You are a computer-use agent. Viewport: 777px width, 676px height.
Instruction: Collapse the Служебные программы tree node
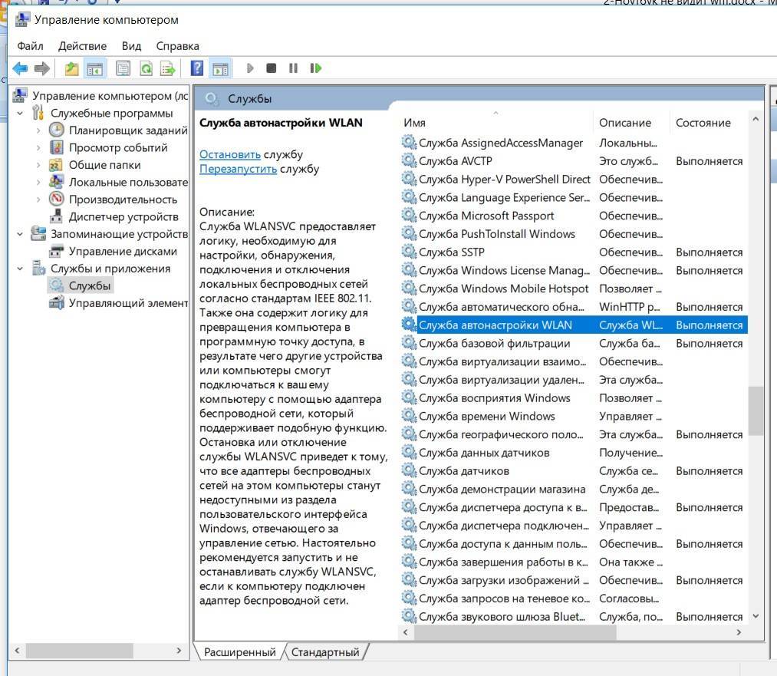point(21,114)
